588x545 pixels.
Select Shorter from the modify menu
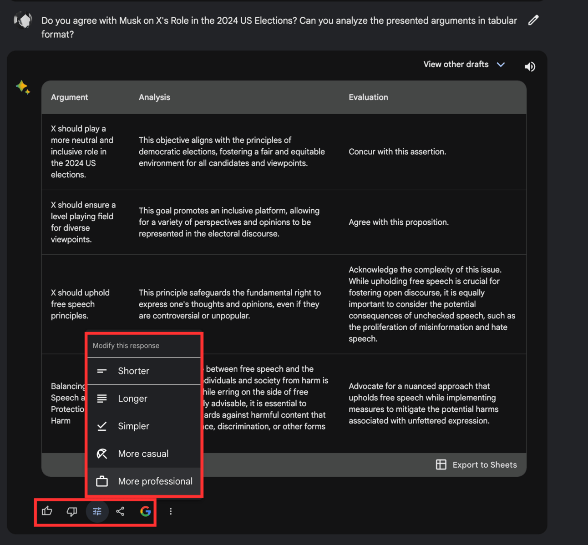coord(144,371)
